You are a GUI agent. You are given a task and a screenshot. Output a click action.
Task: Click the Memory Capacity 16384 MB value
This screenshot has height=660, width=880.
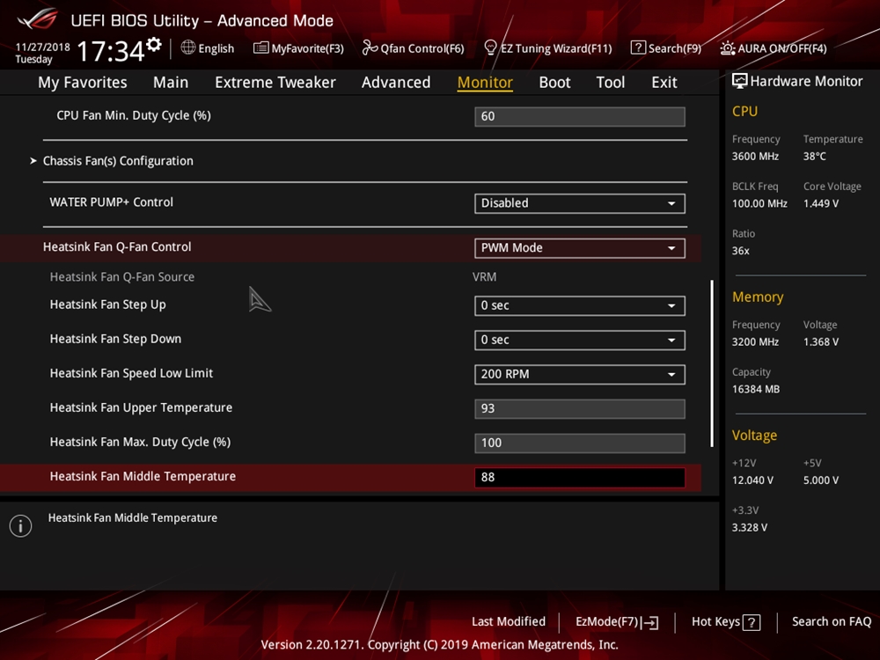coord(755,389)
